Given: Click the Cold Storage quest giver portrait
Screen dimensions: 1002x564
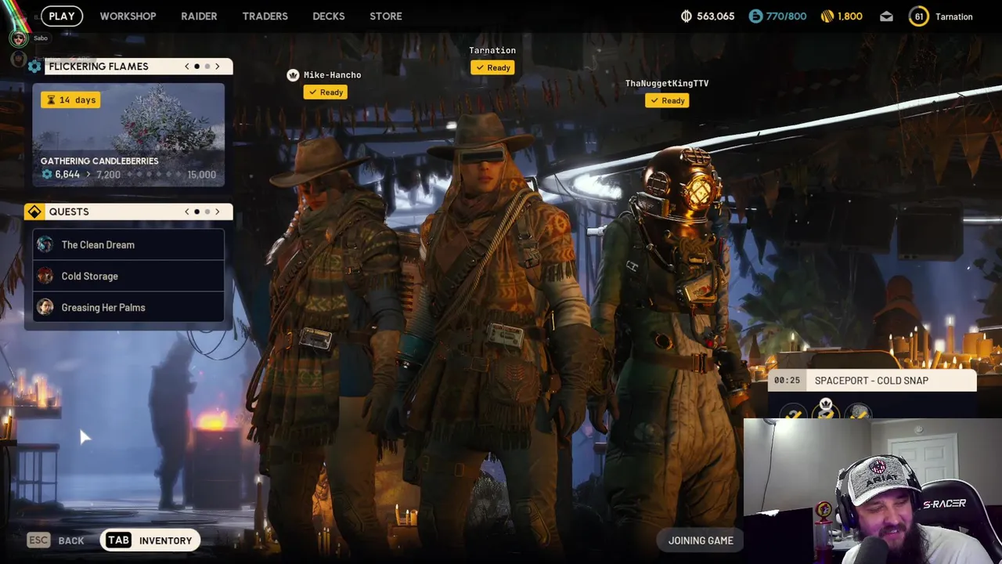Looking at the screenshot, I should pos(45,276).
